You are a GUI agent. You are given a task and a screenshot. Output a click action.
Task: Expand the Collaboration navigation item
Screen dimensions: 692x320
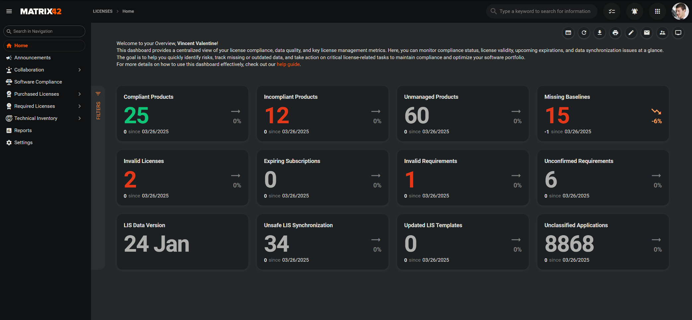(x=79, y=70)
